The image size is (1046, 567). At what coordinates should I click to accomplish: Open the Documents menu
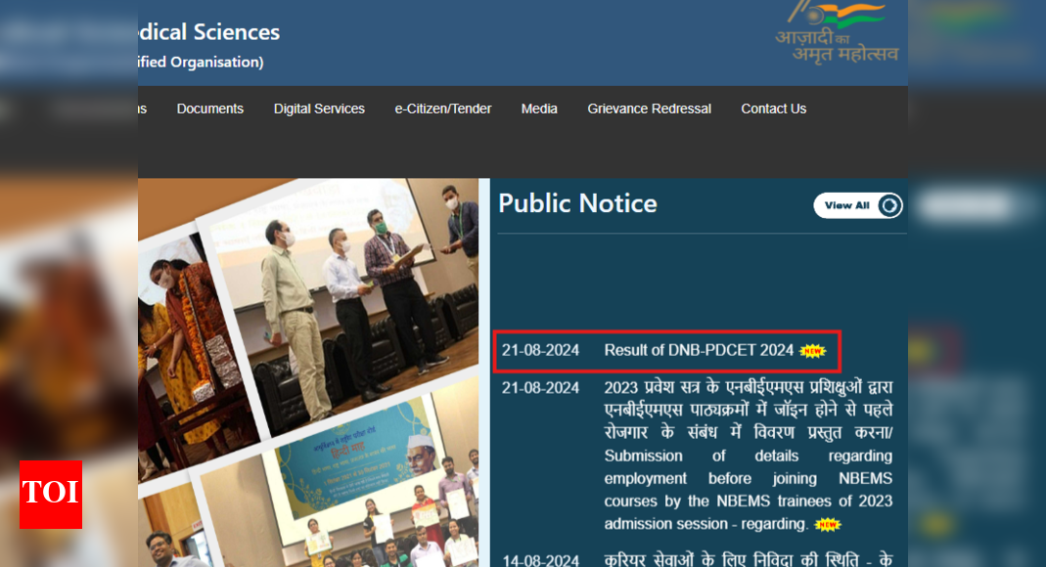pos(210,109)
